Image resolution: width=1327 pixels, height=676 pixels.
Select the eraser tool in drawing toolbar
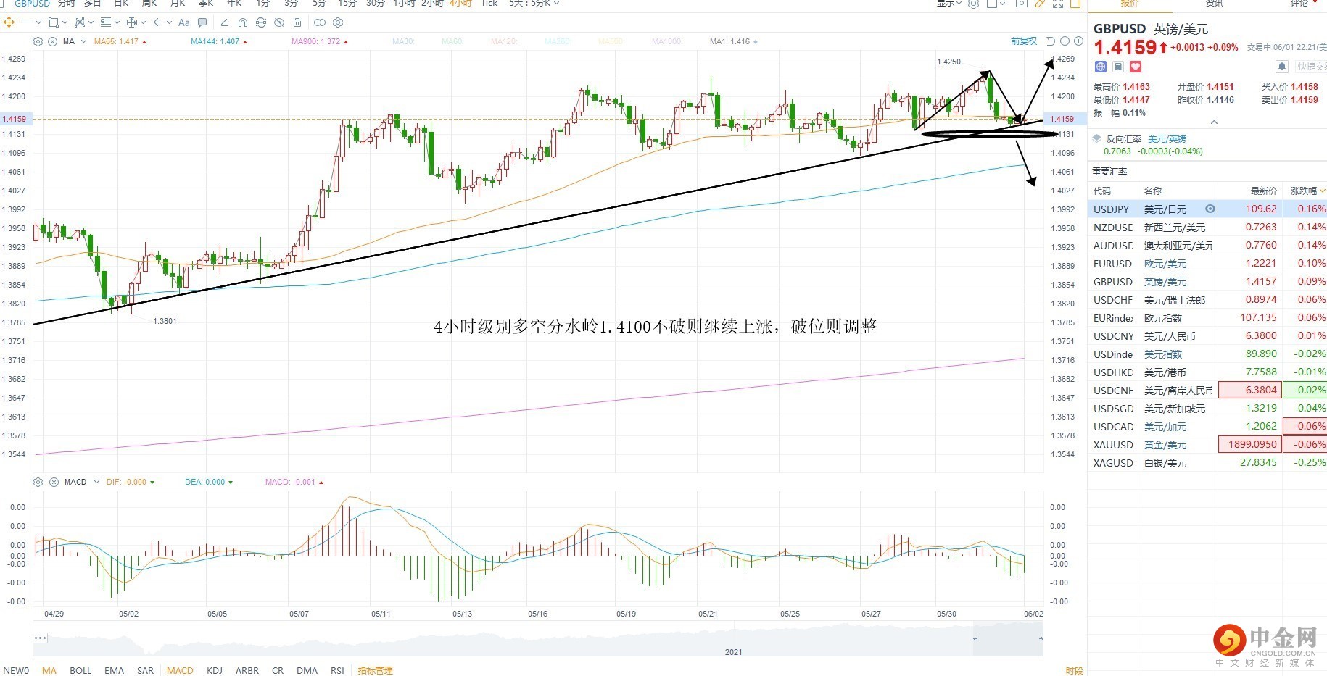click(224, 22)
